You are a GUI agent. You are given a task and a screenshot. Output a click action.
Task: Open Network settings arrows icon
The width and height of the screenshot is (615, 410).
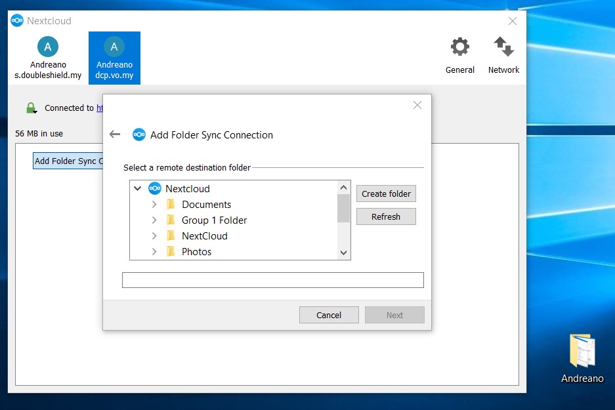503,48
